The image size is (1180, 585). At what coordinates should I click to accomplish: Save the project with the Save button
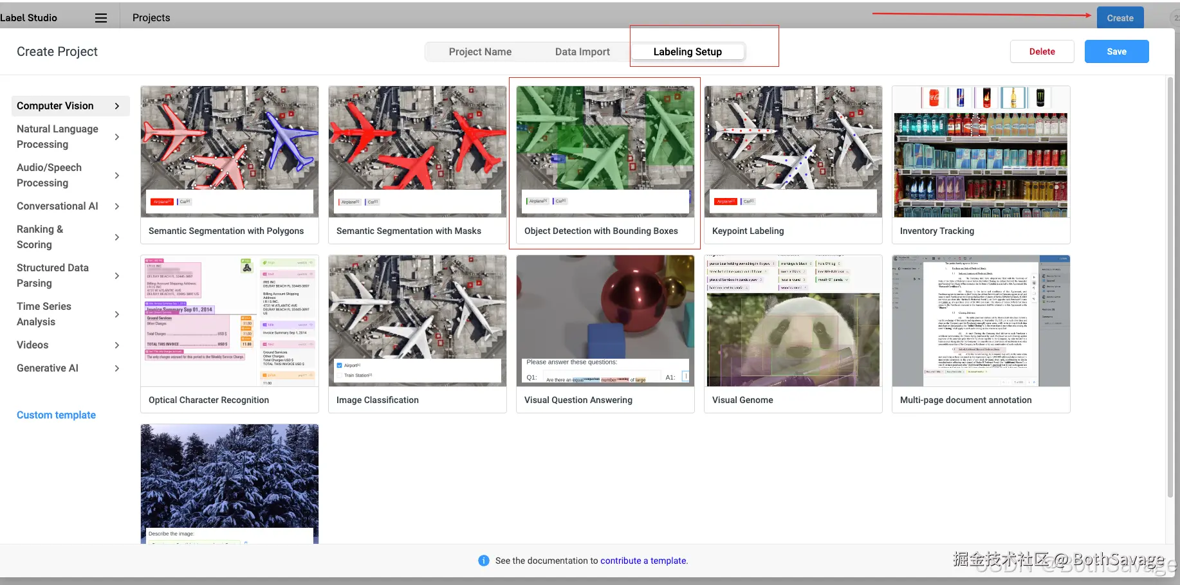[x=1117, y=52]
